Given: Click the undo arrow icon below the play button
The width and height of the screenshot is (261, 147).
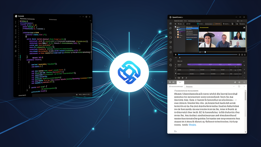Looking at the screenshot, I should coord(180,58).
